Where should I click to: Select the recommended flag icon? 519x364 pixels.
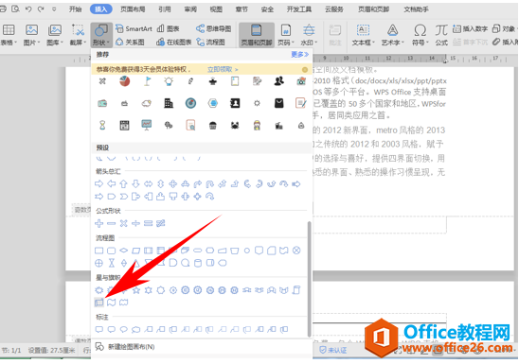point(147,81)
